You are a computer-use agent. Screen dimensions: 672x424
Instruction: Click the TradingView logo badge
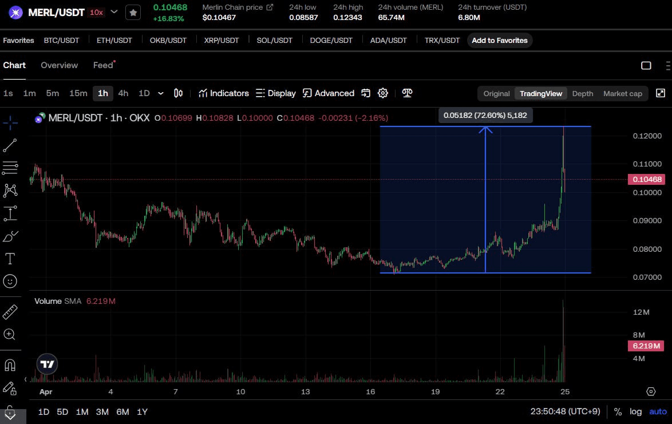pos(47,364)
